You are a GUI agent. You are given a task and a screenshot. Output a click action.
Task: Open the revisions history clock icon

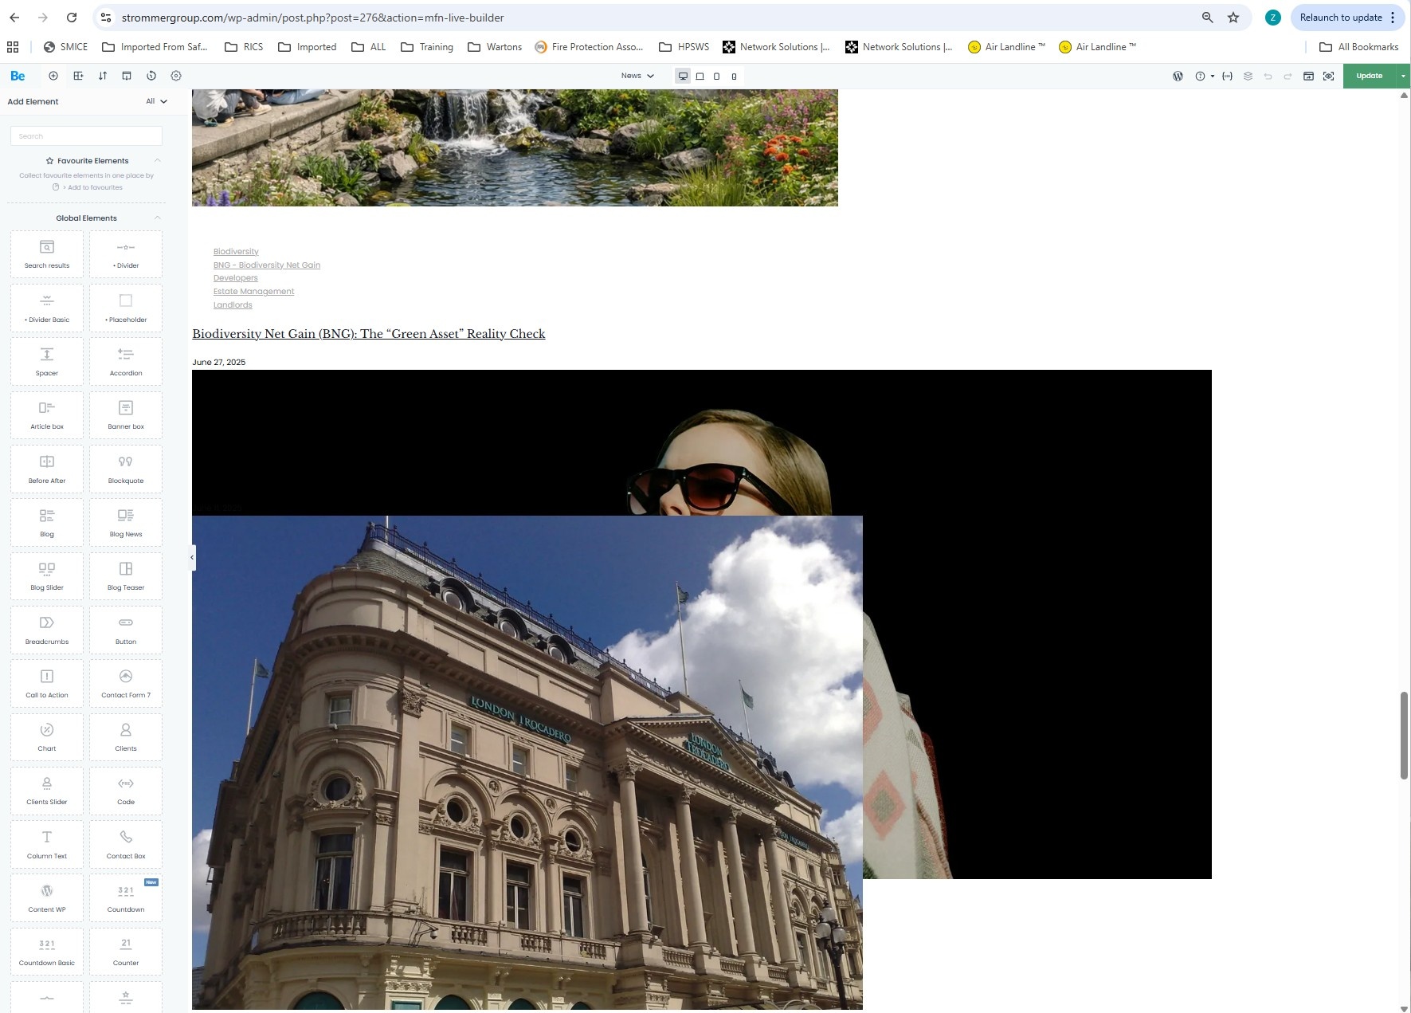tap(151, 76)
